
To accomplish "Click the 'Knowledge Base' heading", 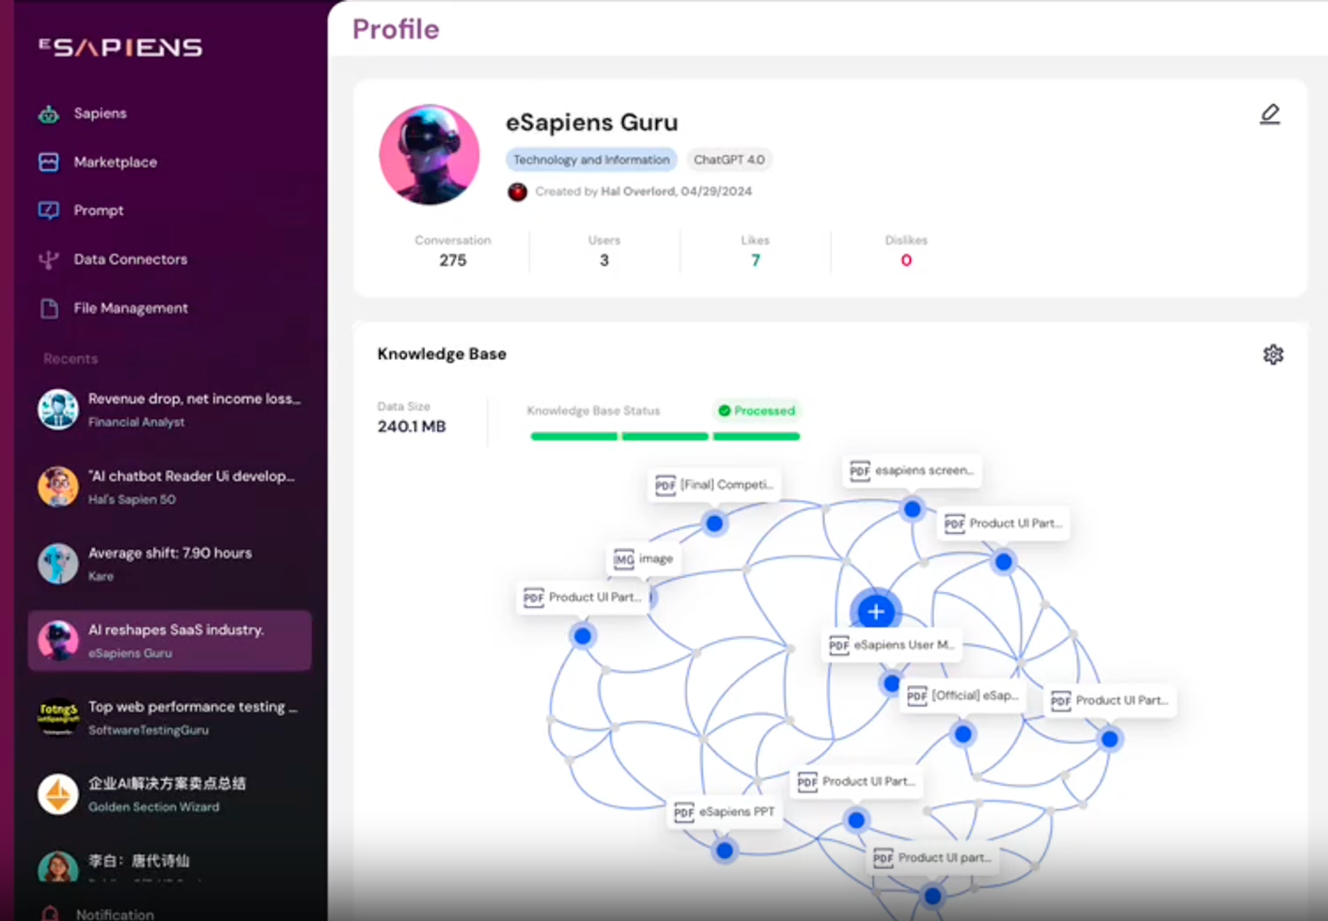I will 442,354.
